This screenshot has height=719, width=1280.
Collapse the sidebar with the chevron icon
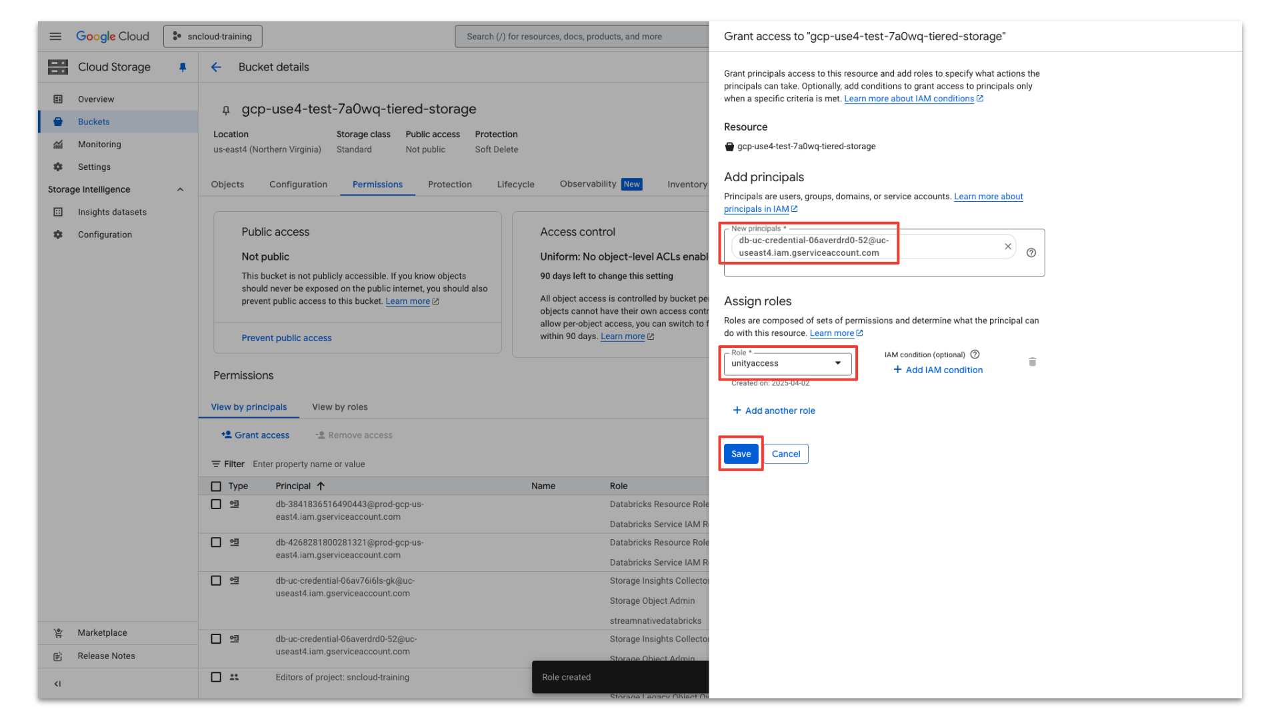click(57, 684)
